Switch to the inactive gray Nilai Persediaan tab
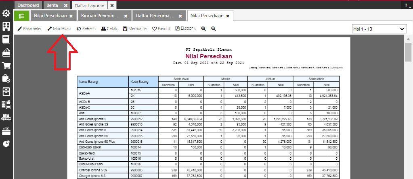Viewport: 413px width, 179px height. click(50, 16)
